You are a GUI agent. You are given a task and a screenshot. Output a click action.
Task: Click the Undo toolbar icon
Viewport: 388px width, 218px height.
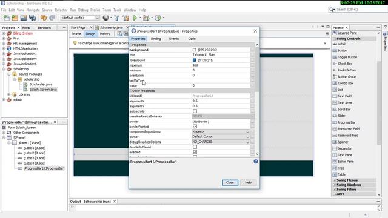pyautogui.click(x=44, y=18)
